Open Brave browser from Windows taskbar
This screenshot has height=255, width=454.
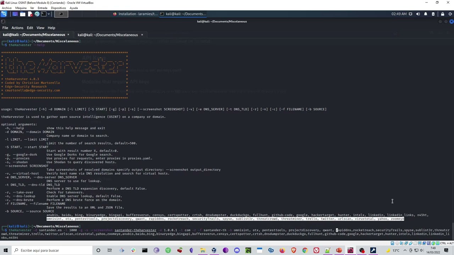tap(293, 250)
